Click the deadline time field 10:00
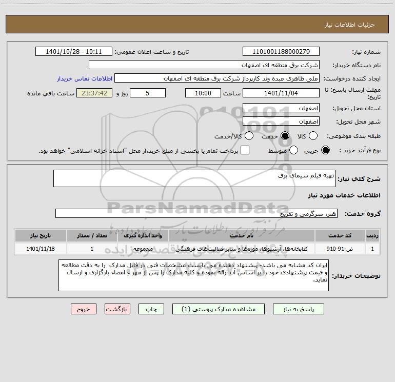 click(x=203, y=93)
